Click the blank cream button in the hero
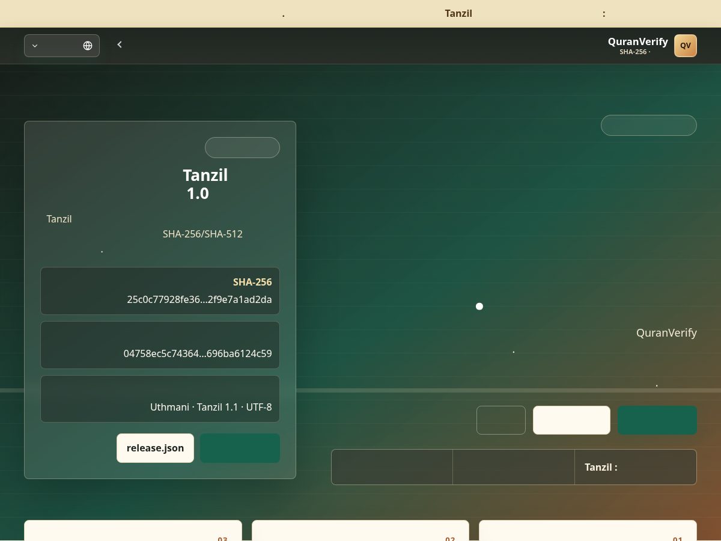The image size is (721, 541). (571, 420)
